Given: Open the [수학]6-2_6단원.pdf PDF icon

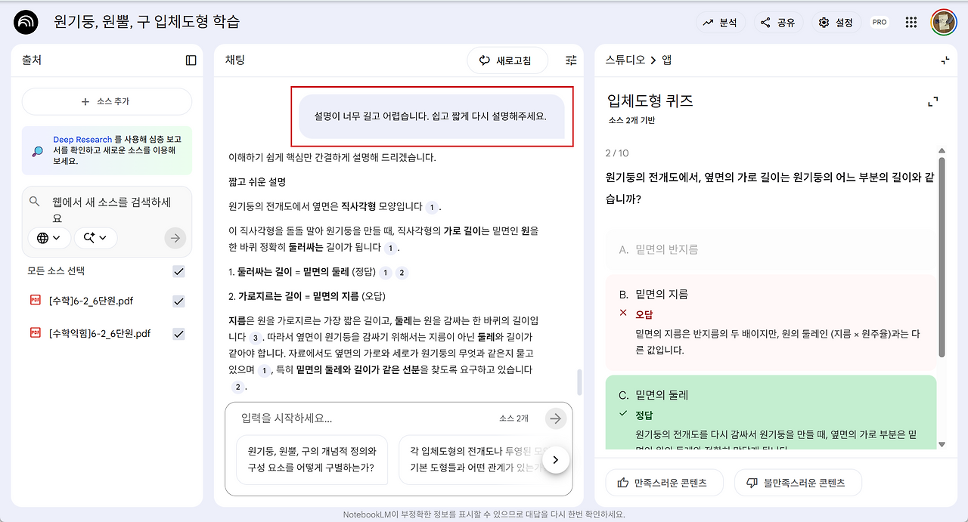Looking at the screenshot, I should pyautogui.click(x=35, y=300).
